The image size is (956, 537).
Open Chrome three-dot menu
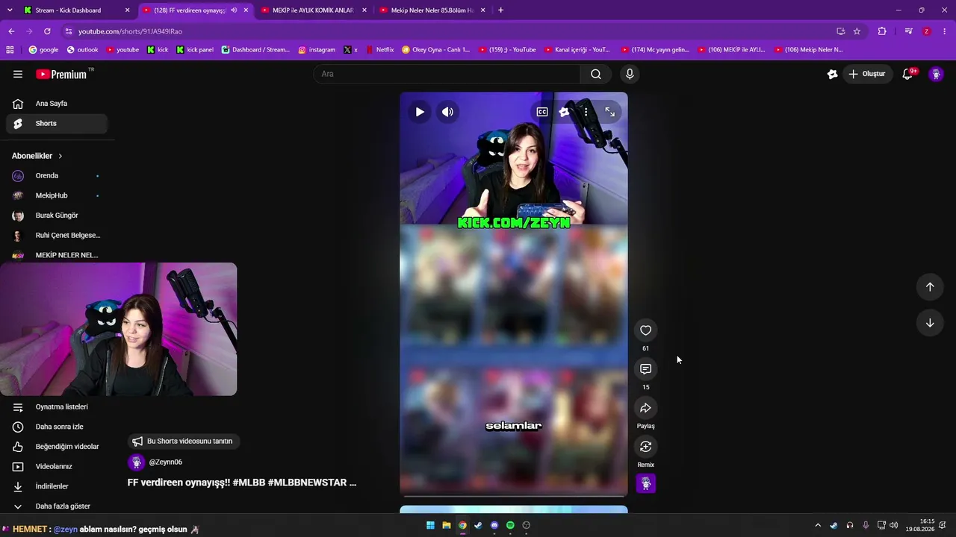(945, 31)
